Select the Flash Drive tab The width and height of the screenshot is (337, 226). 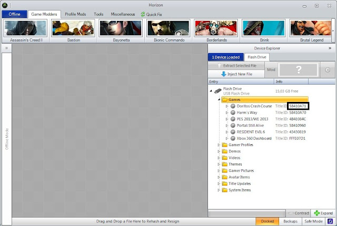pyautogui.click(x=257, y=57)
